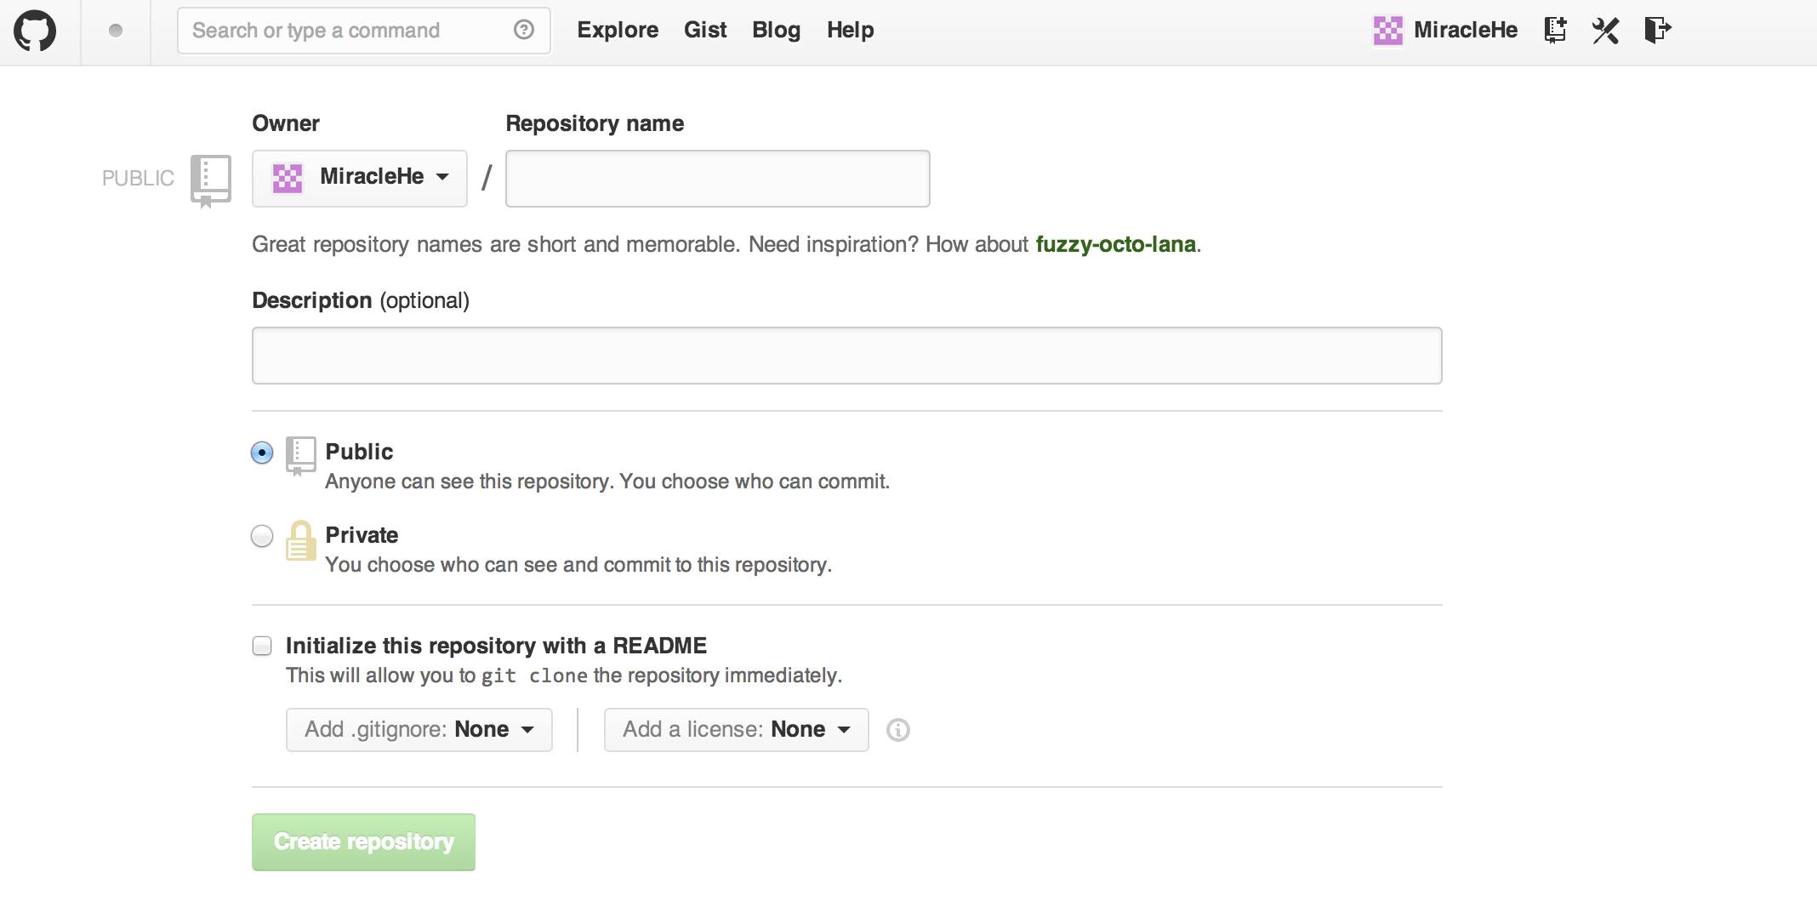Click the notifications dot indicator

click(116, 31)
